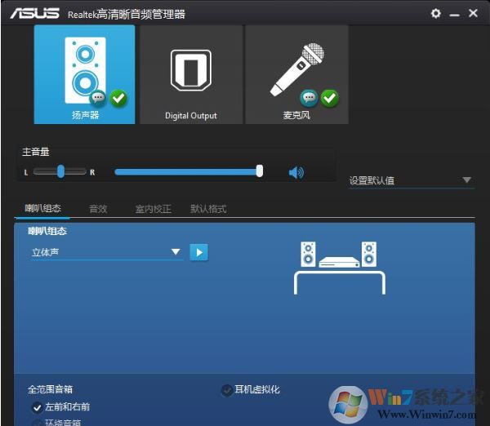Switch to the 音效 tab
Image resolution: width=490 pixels, height=426 pixels.
pos(98,209)
